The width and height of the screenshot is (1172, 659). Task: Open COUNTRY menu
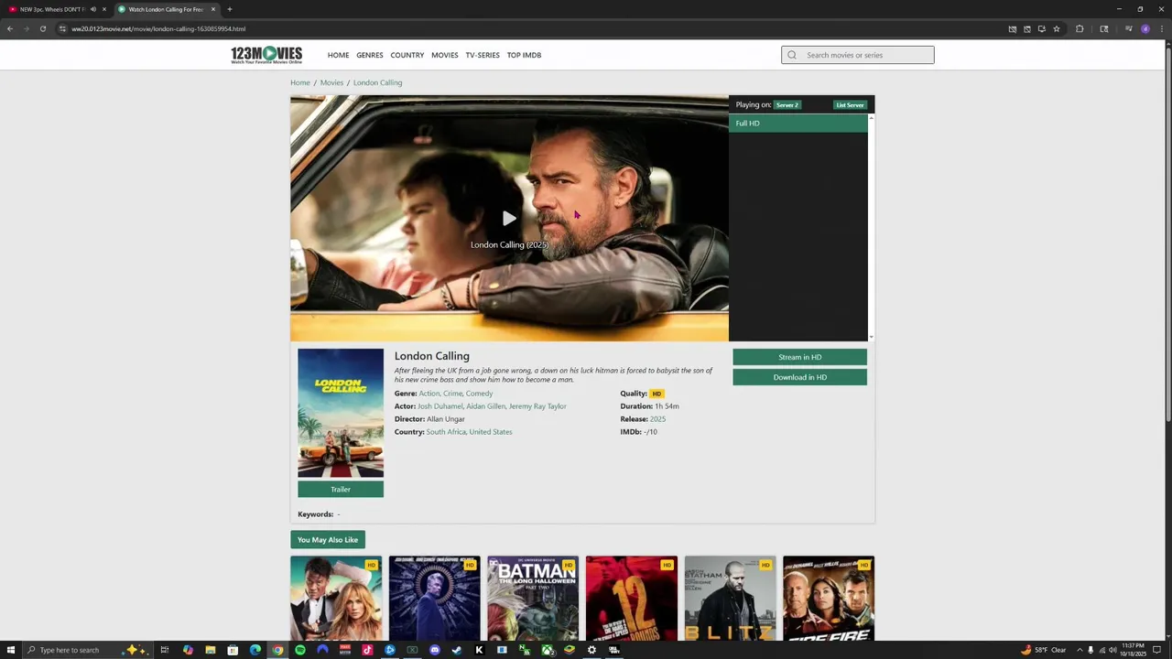coord(407,55)
